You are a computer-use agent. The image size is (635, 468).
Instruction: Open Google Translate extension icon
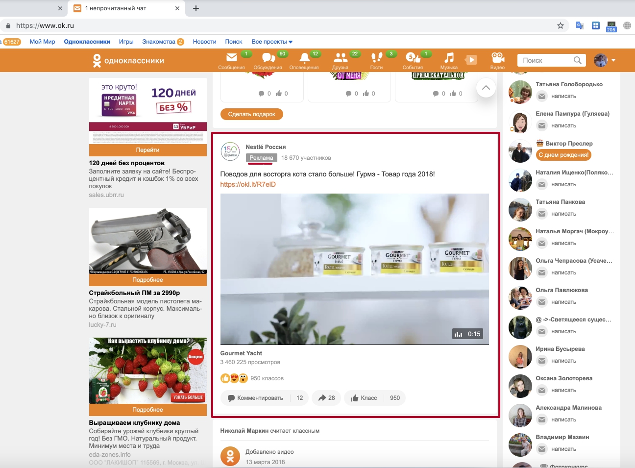click(x=580, y=25)
